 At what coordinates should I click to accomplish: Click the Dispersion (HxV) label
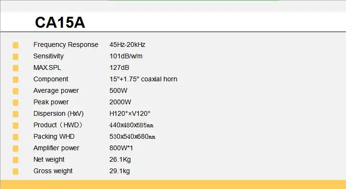(x=58, y=113)
